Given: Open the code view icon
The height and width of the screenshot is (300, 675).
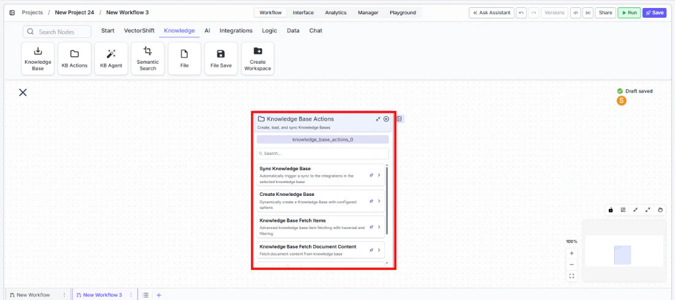Looking at the screenshot, I should [575, 13].
